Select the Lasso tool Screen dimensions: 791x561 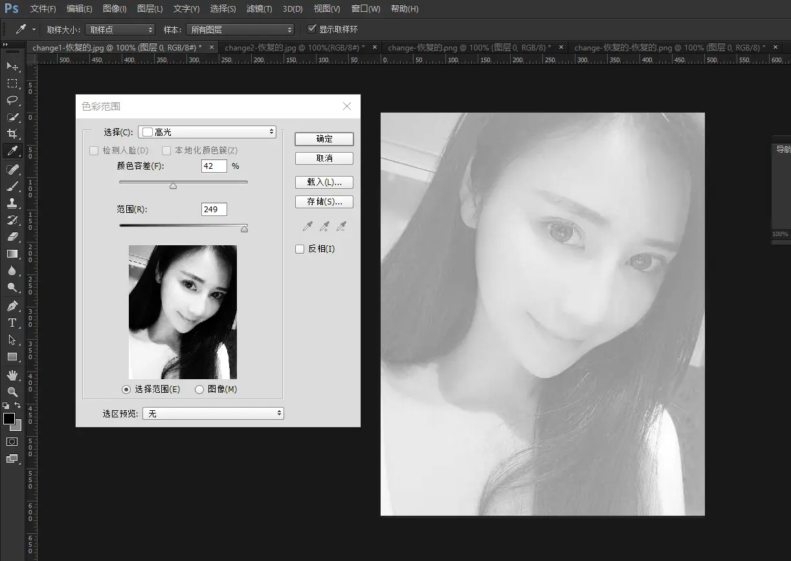(x=12, y=100)
